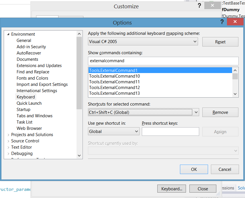Click the options tree scroll up arrow
Image resolution: width=245 pixels, height=198 pixels.
(79, 34)
